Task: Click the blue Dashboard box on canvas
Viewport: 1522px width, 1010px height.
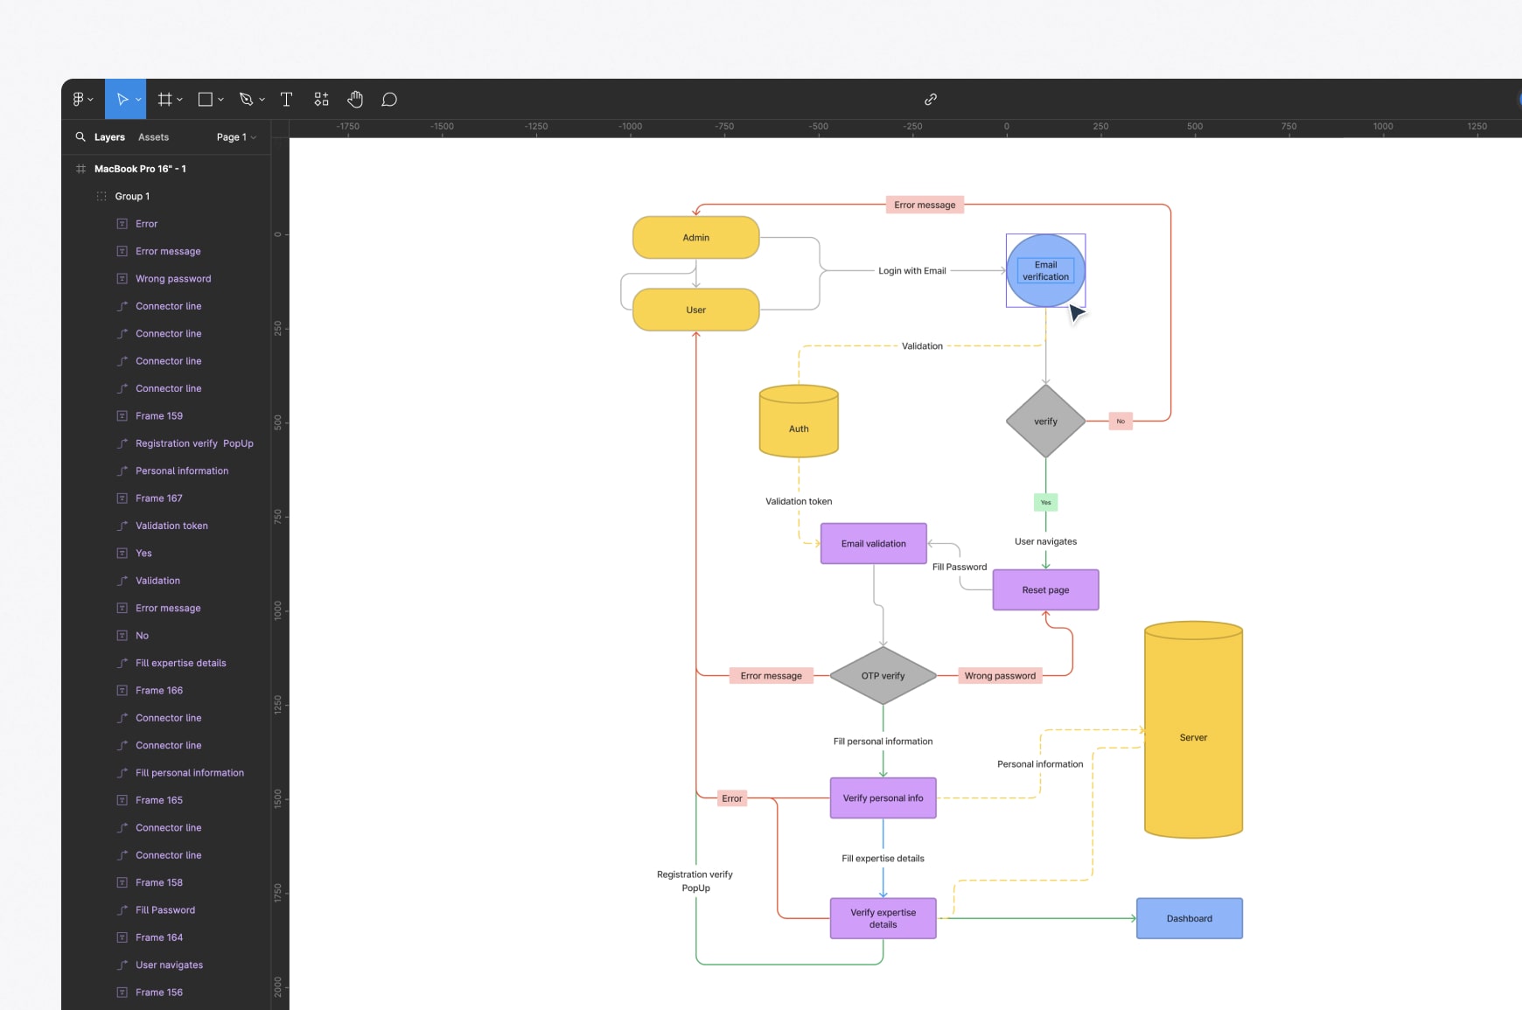Action: (1189, 918)
